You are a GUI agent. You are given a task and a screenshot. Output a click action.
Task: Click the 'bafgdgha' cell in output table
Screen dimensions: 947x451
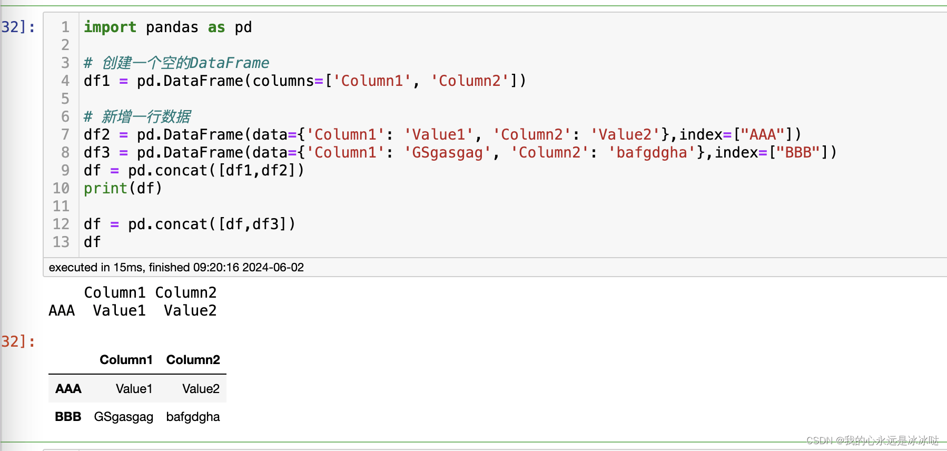click(x=193, y=417)
